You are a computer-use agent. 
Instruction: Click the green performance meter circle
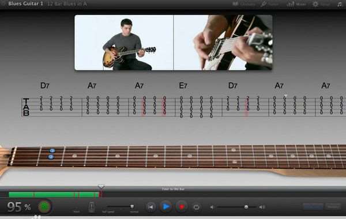(x=44, y=207)
